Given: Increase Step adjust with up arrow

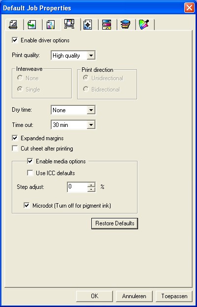Looking at the screenshot, I should pyautogui.click(x=91, y=185).
